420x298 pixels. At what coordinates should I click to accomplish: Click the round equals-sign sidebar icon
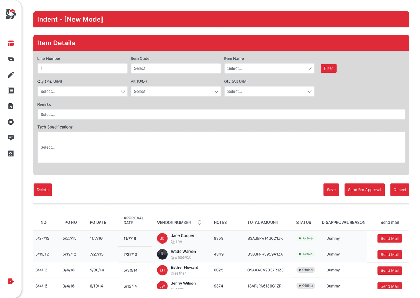pos(11,122)
